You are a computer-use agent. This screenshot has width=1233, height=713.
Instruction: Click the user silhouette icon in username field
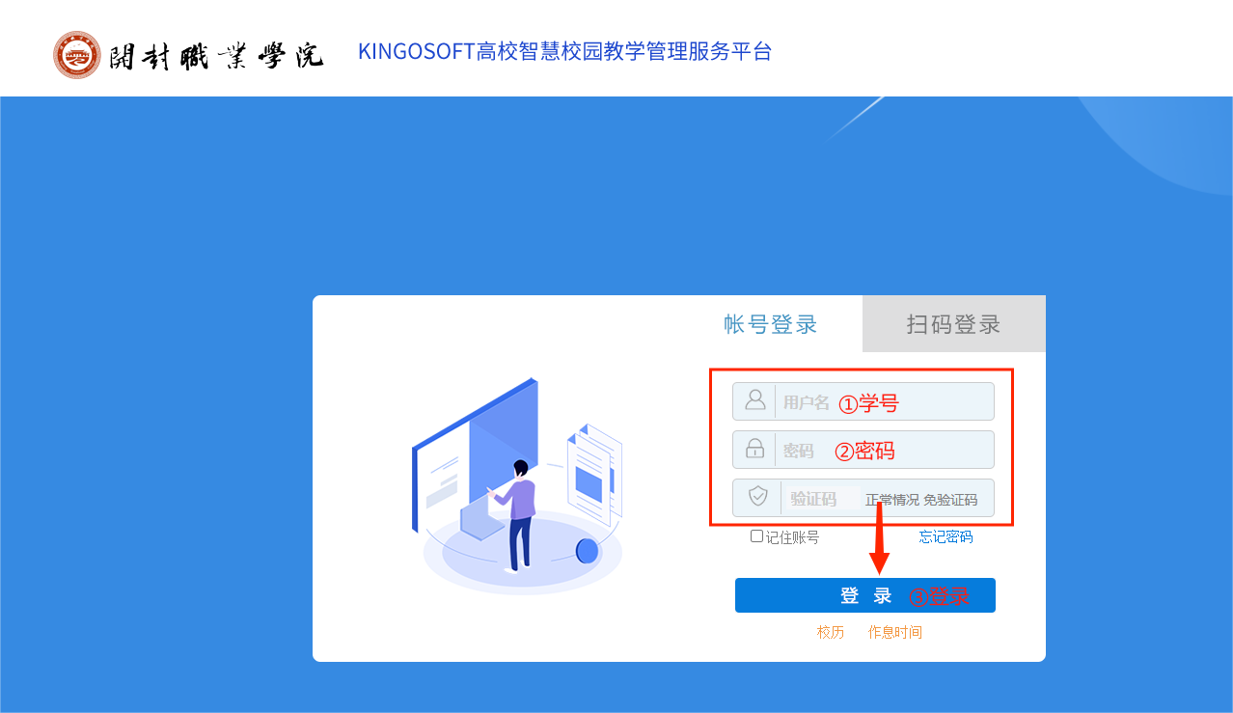[x=755, y=399]
